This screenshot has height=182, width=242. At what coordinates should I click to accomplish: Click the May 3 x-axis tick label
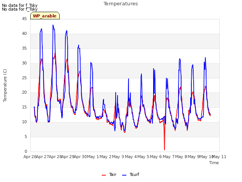pyautogui.click(x=118, y=157)
